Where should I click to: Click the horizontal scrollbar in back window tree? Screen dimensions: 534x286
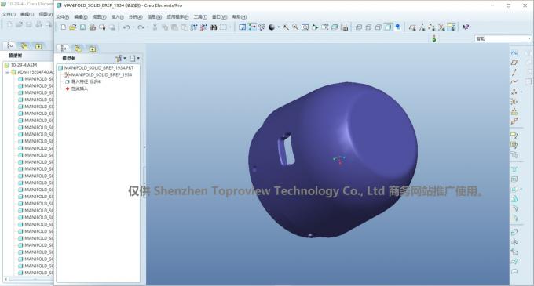tap(29, 279)
